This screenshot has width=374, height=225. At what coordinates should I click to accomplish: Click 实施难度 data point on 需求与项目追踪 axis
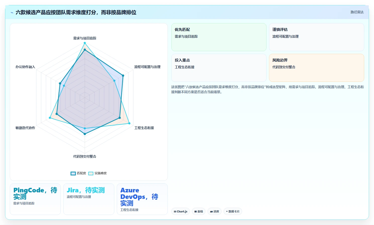click(85, 43)
